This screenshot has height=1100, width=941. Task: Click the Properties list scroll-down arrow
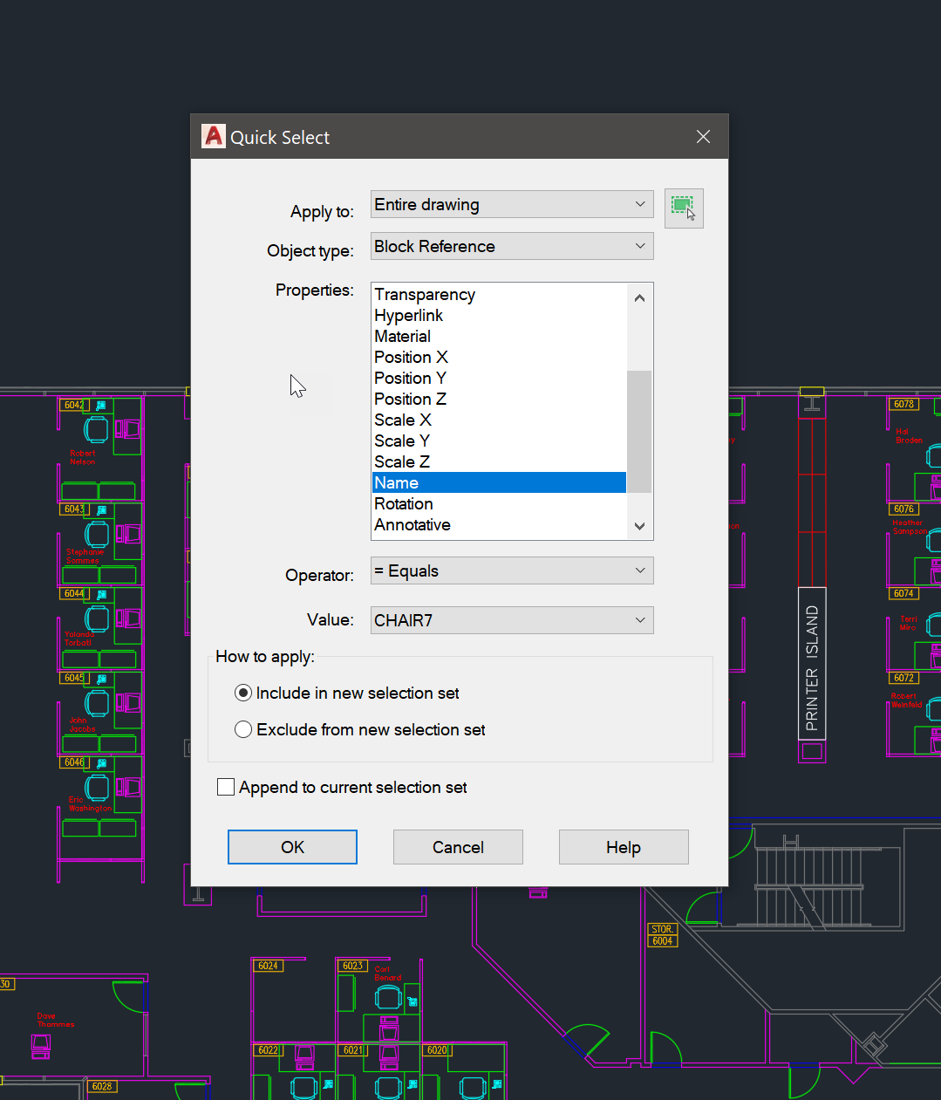pos(639,526)
